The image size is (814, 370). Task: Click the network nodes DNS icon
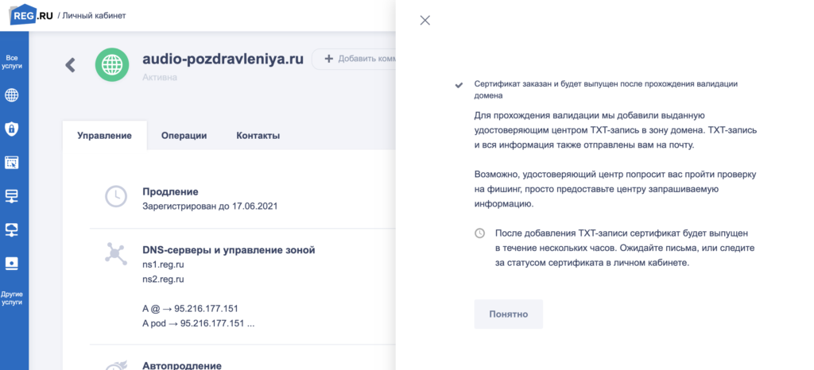[114, 254]
